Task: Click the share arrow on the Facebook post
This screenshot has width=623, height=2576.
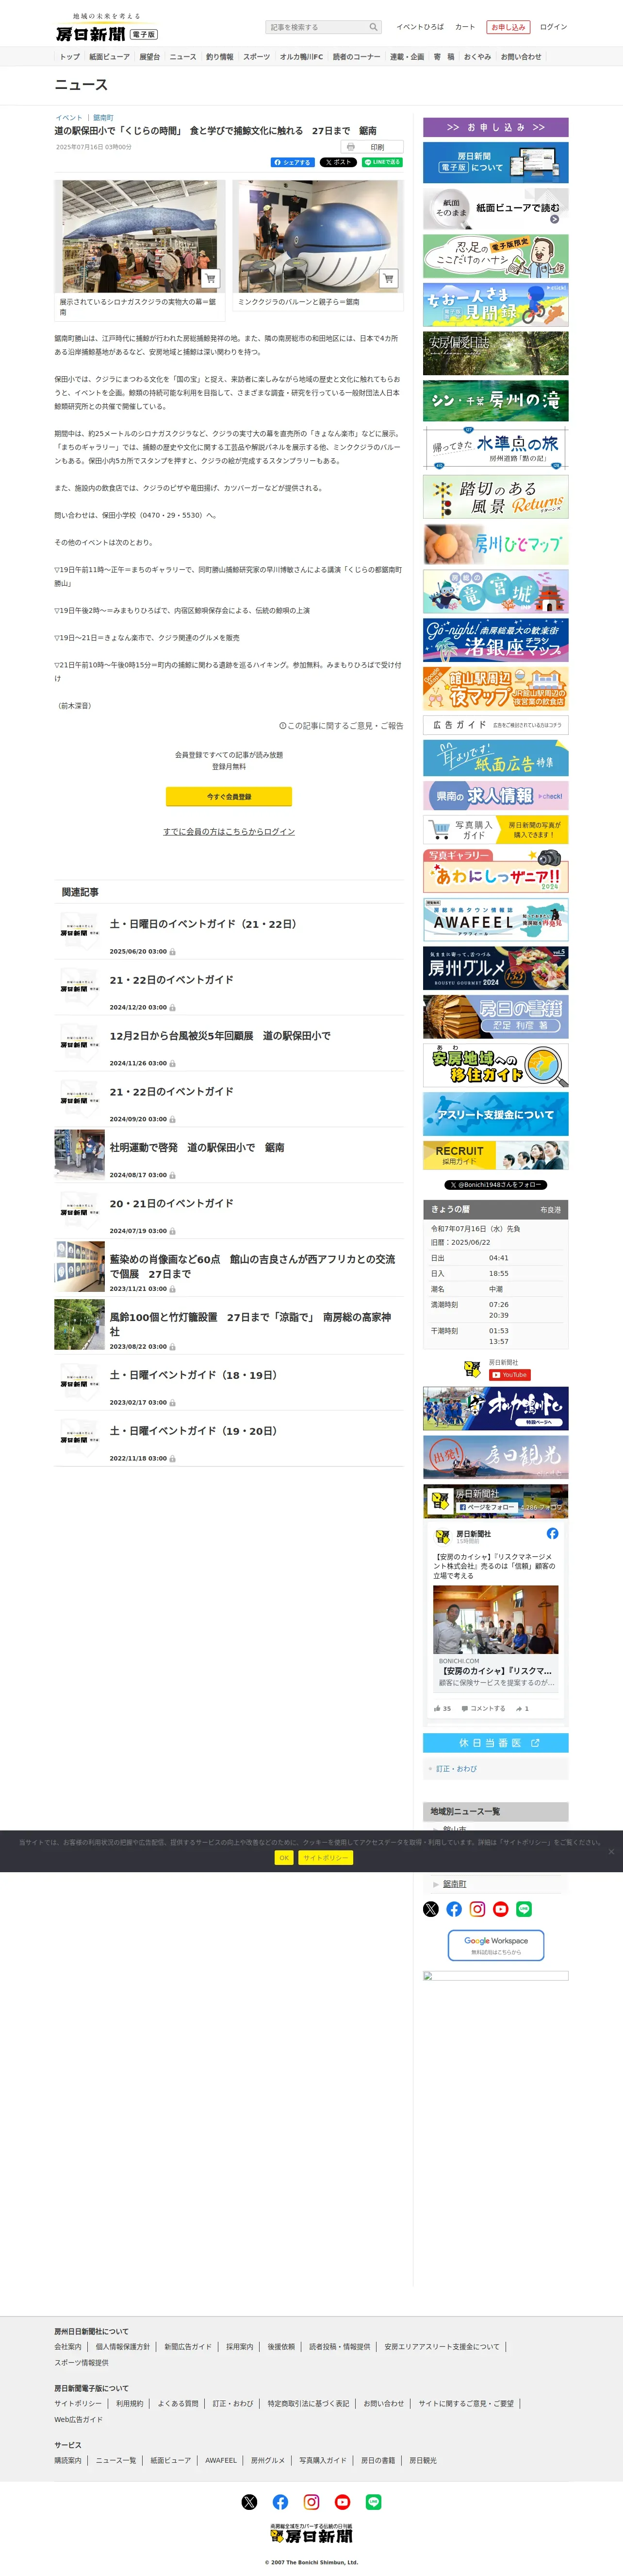Action: tap(519, 1708)
